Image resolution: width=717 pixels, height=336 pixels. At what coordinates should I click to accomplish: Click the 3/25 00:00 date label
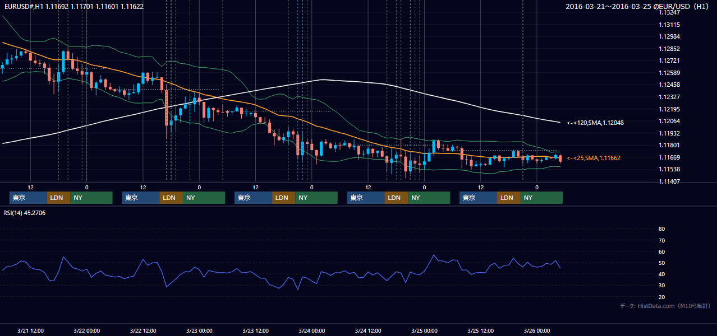[x=424, y=330]
